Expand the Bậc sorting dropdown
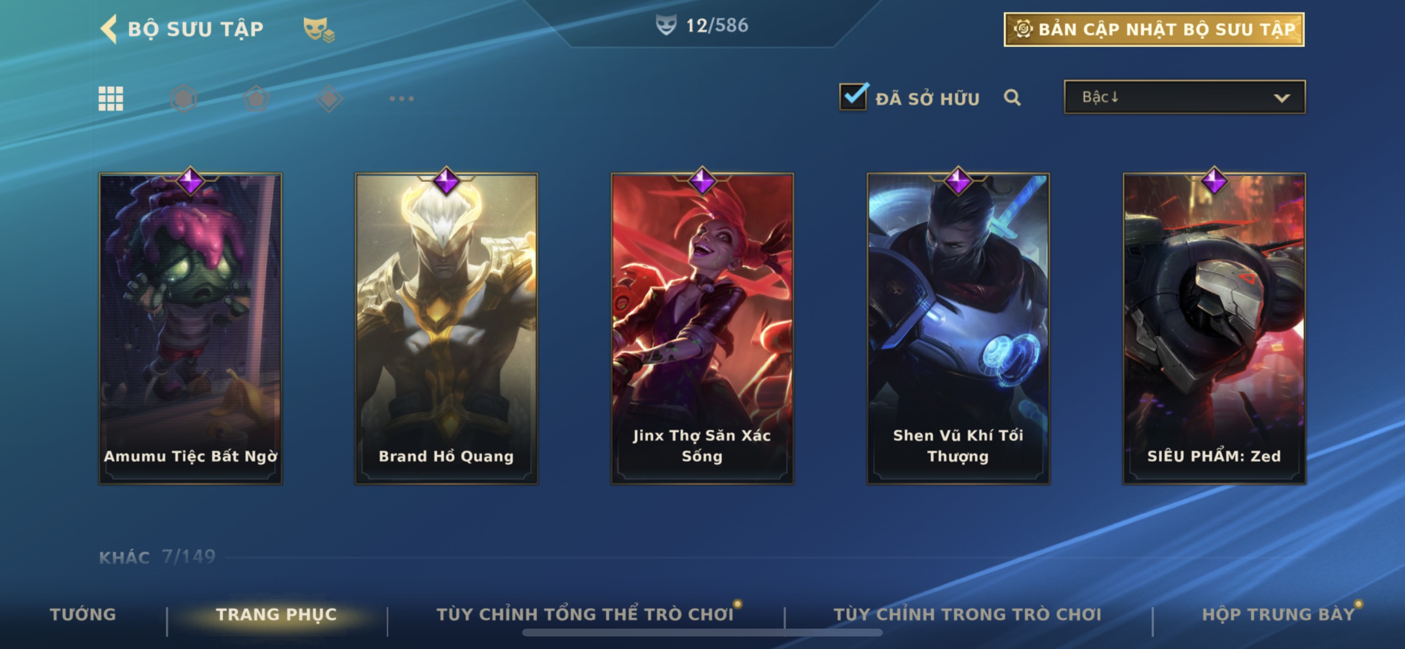 point(1184,97)
